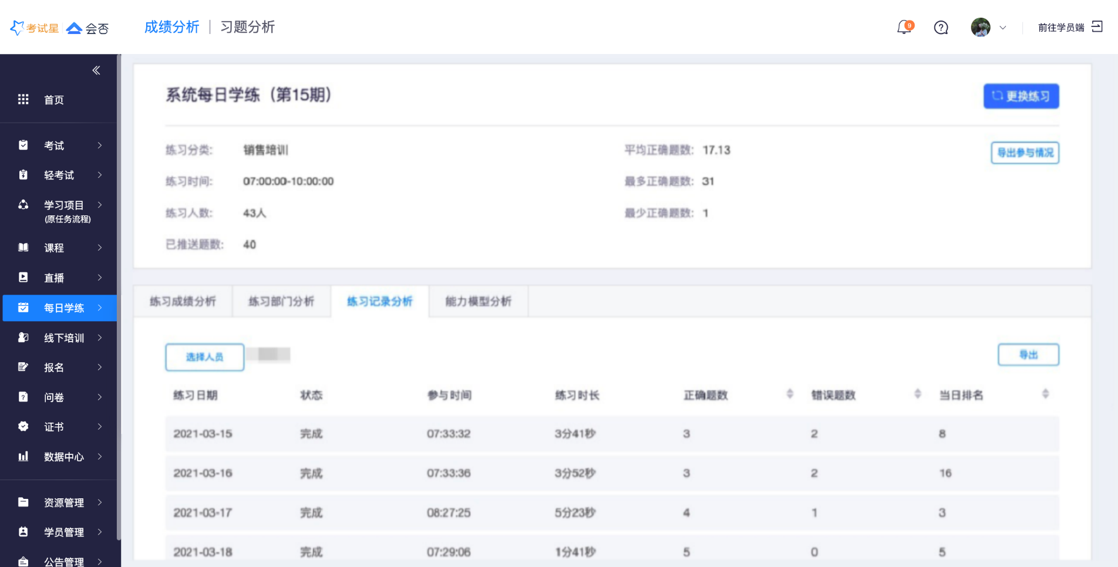Click the 证书 badge icon in sidebar

click(23, 427)
